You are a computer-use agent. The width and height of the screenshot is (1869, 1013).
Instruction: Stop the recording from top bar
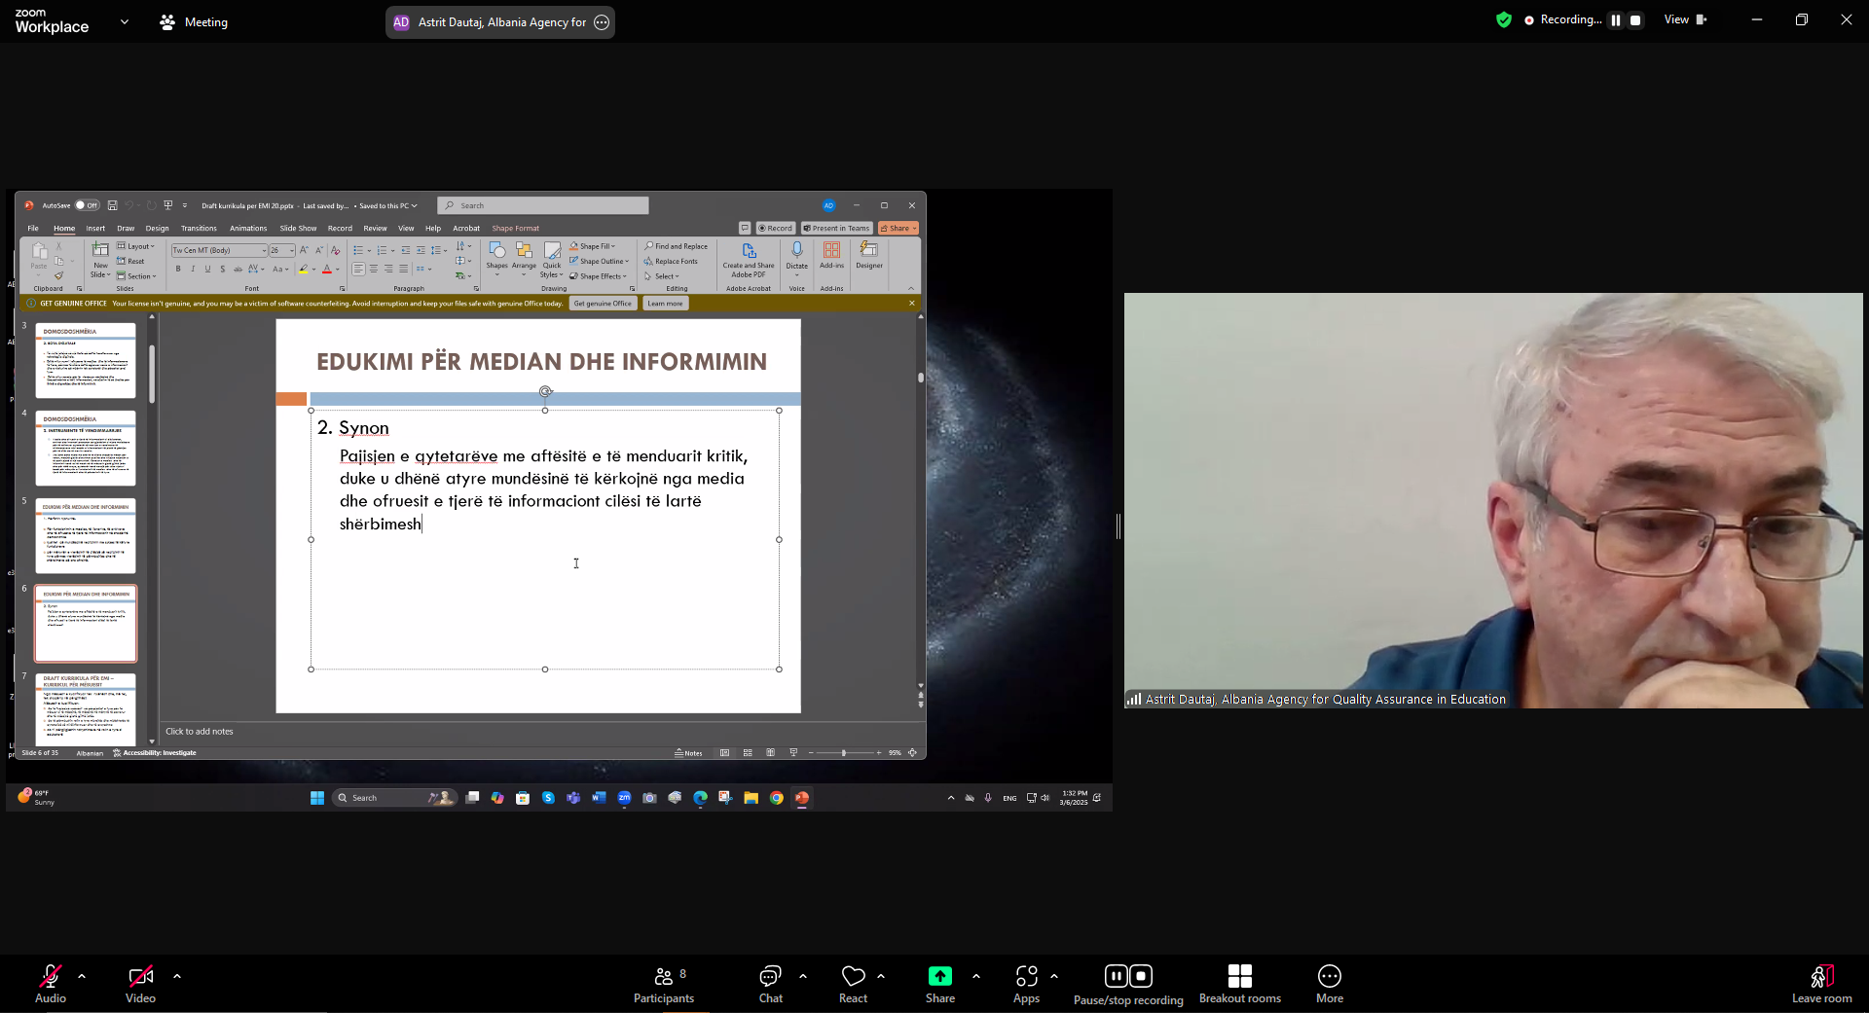coord(1636,20)
